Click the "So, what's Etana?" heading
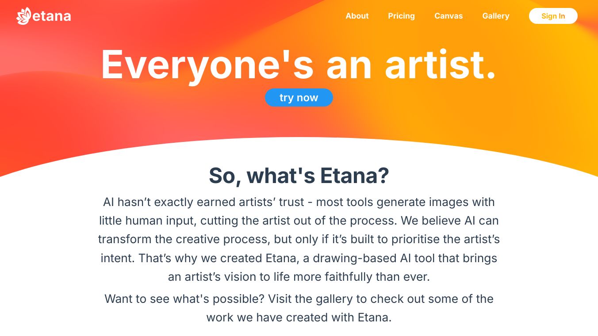Screen dimensions: 598x336 [299, 176]
